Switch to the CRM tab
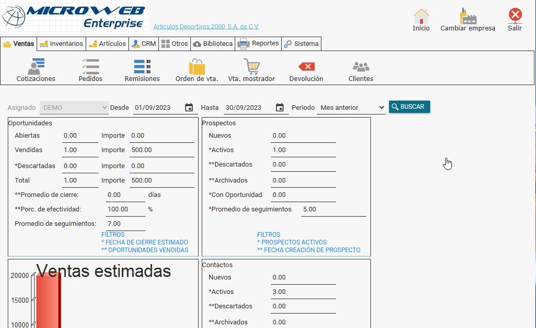Screen dimensions: 536x328 pyautogui.click(x=143, y=44)
